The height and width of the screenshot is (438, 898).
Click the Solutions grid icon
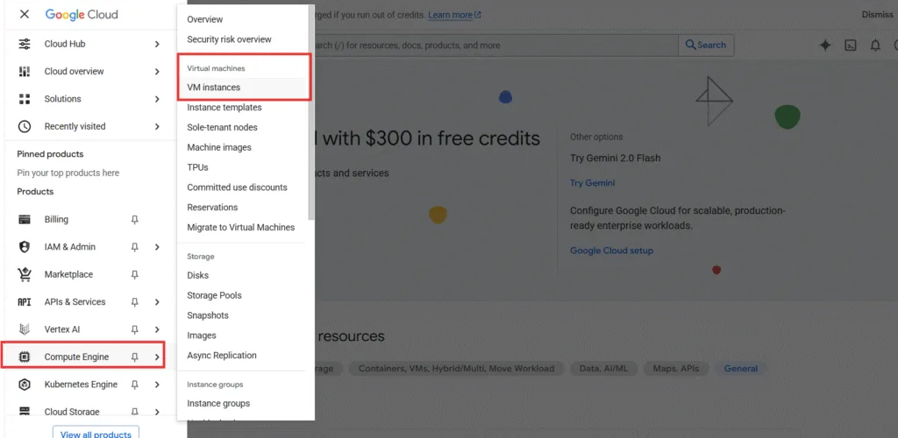[x=24, y=99]
